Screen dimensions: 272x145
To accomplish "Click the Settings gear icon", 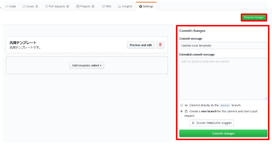I will (x=140, y=6).
